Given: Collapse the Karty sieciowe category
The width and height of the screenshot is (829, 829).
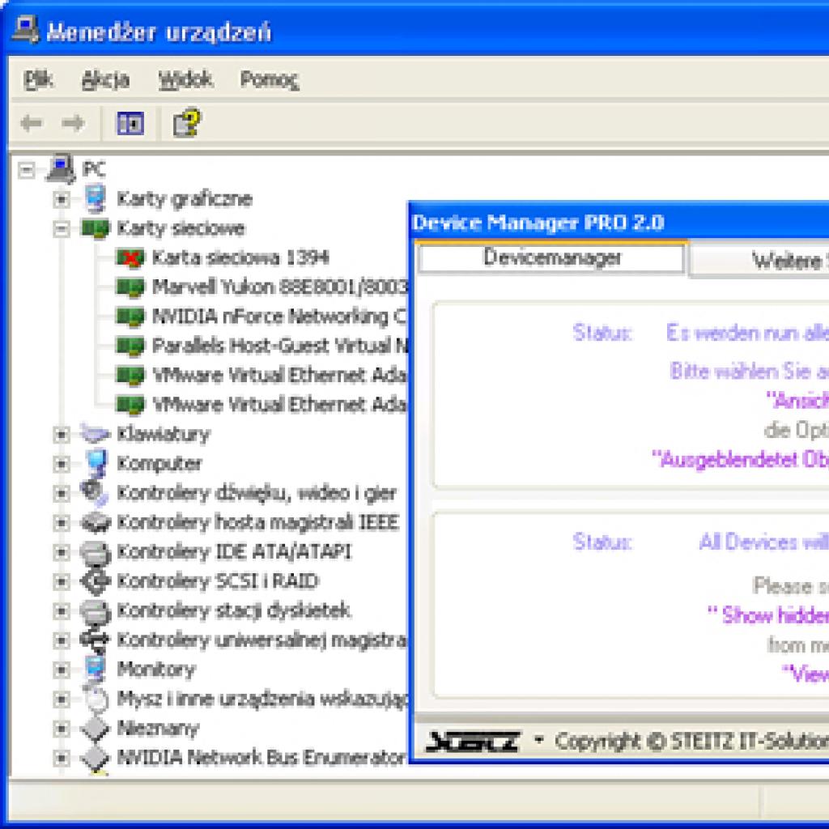Looking at the screenshot, I should (x=62, y=229).
